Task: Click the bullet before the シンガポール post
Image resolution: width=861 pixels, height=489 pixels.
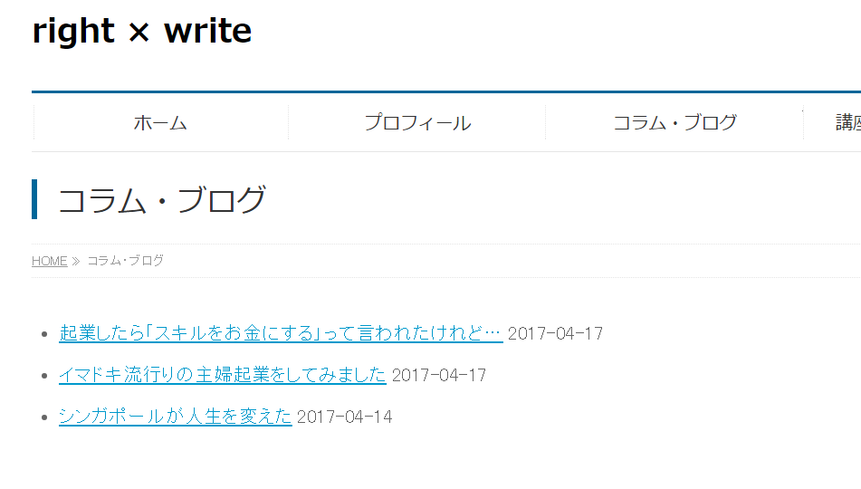Action: click(44, 417)
